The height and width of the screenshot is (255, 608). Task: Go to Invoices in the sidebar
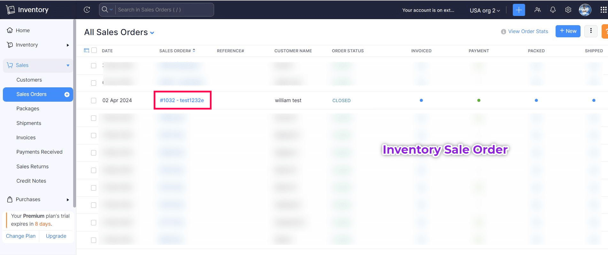point(26,137)
